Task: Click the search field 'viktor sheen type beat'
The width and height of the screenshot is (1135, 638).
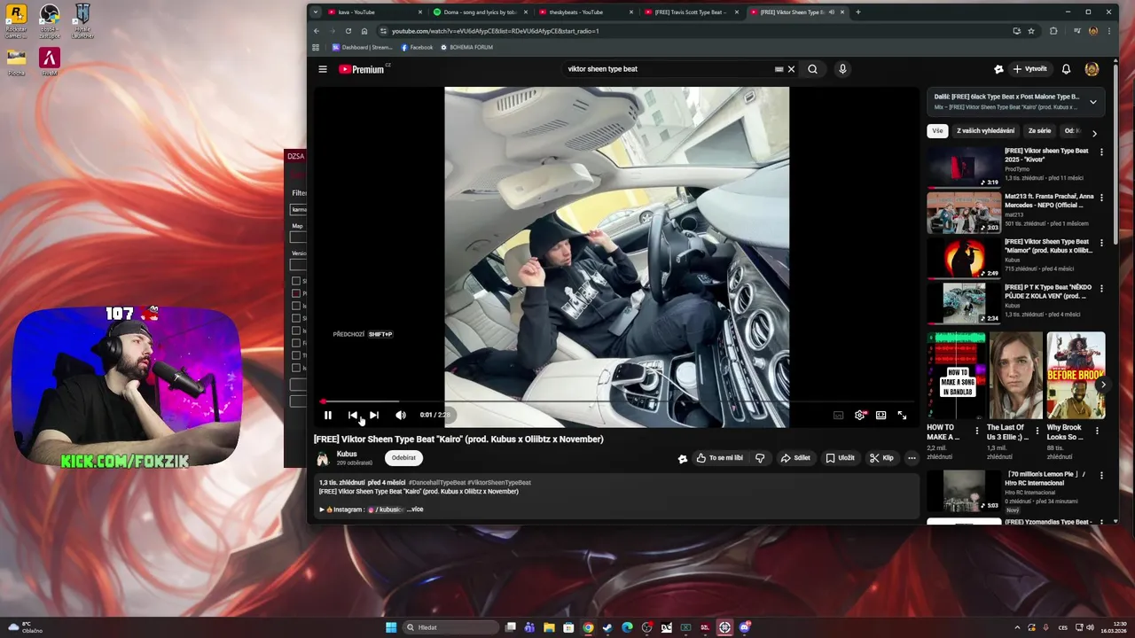Action: [669, 69]
